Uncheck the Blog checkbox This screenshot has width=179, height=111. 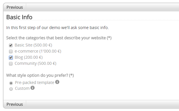11,58
